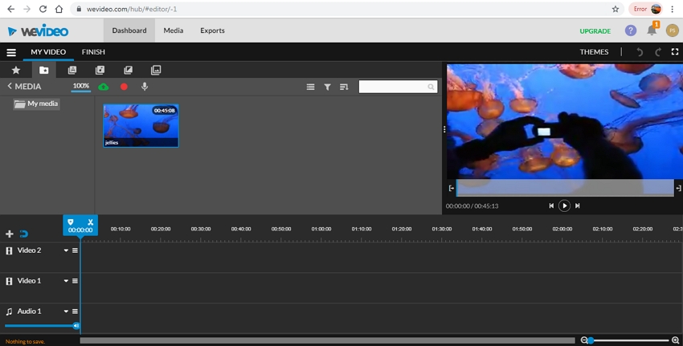
Task: Click the microphone voiceover icon
Action: pos(145,87)
